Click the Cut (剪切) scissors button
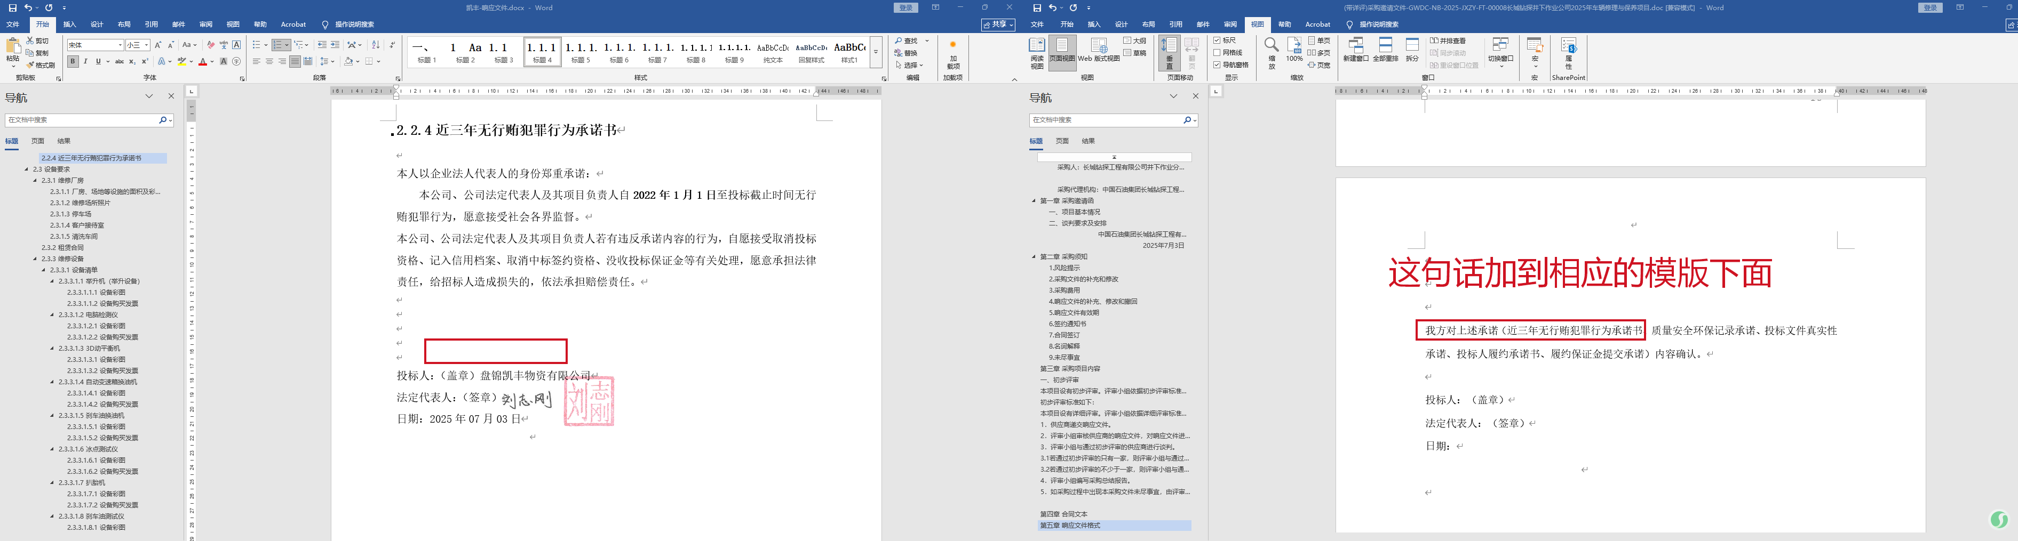Image resolution: width=2018 pixels, height=541 pixels. pyautogui.click(x=37, y=41)
